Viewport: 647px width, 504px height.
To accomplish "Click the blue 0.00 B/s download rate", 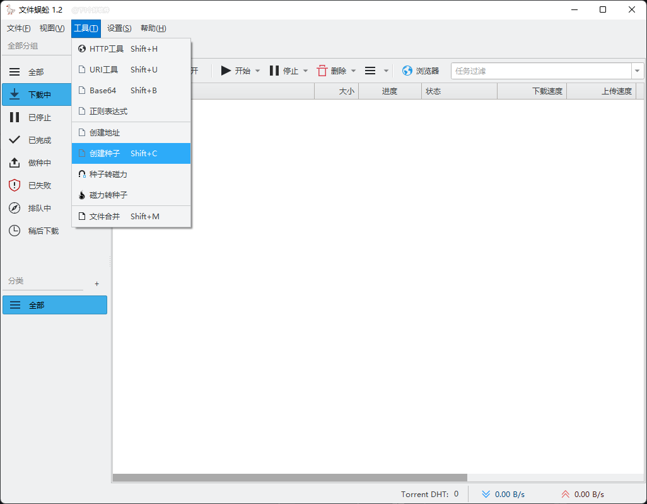I will tap(510, 494).
